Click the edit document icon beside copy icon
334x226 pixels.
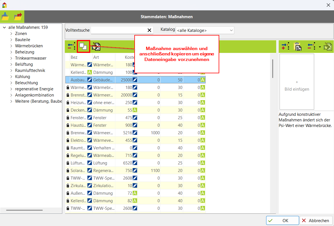coord(96,46)
